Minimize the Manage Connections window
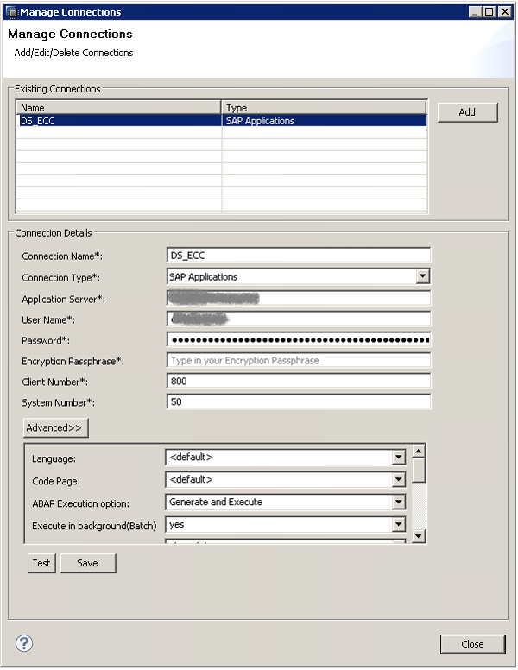 point(476,12)
